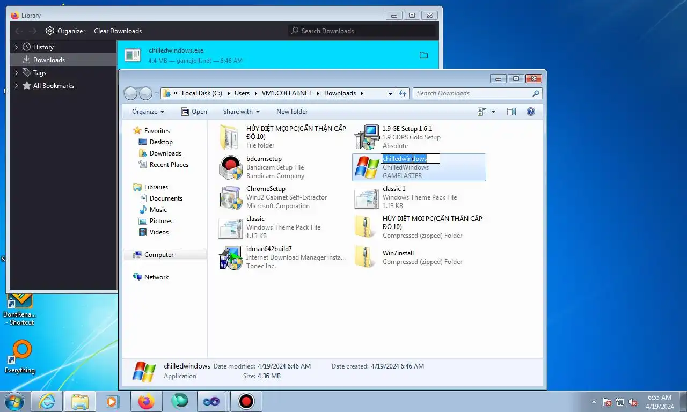
Task: Expand the Tags tree item in Library
Action: click(x=16, y=73)
